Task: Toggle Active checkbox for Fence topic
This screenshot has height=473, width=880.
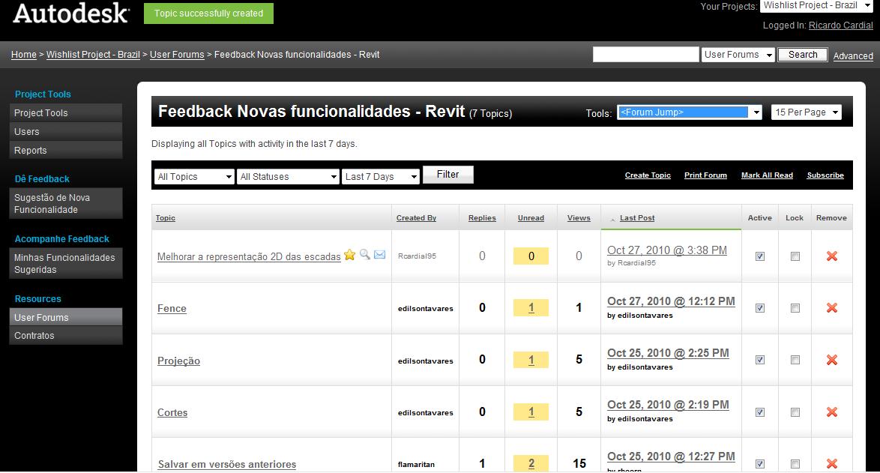Action: 760,308
